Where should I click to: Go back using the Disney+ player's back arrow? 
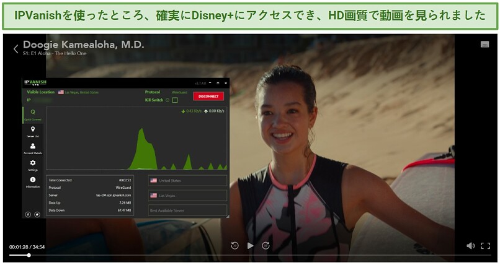pos(16,49)
